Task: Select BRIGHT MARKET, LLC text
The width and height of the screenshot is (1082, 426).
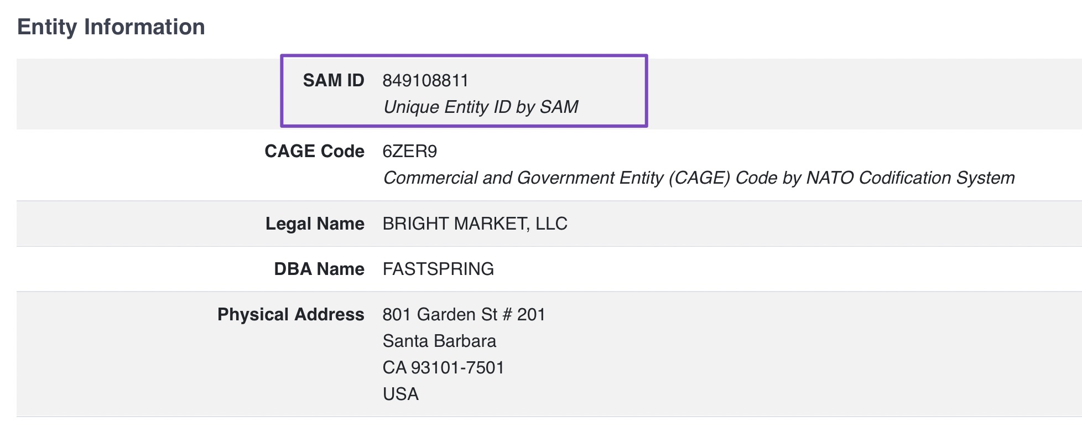Action: point(475,224)
